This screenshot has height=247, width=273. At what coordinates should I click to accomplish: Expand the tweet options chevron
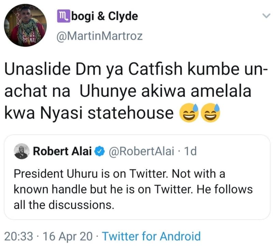(x=267, y=15)
